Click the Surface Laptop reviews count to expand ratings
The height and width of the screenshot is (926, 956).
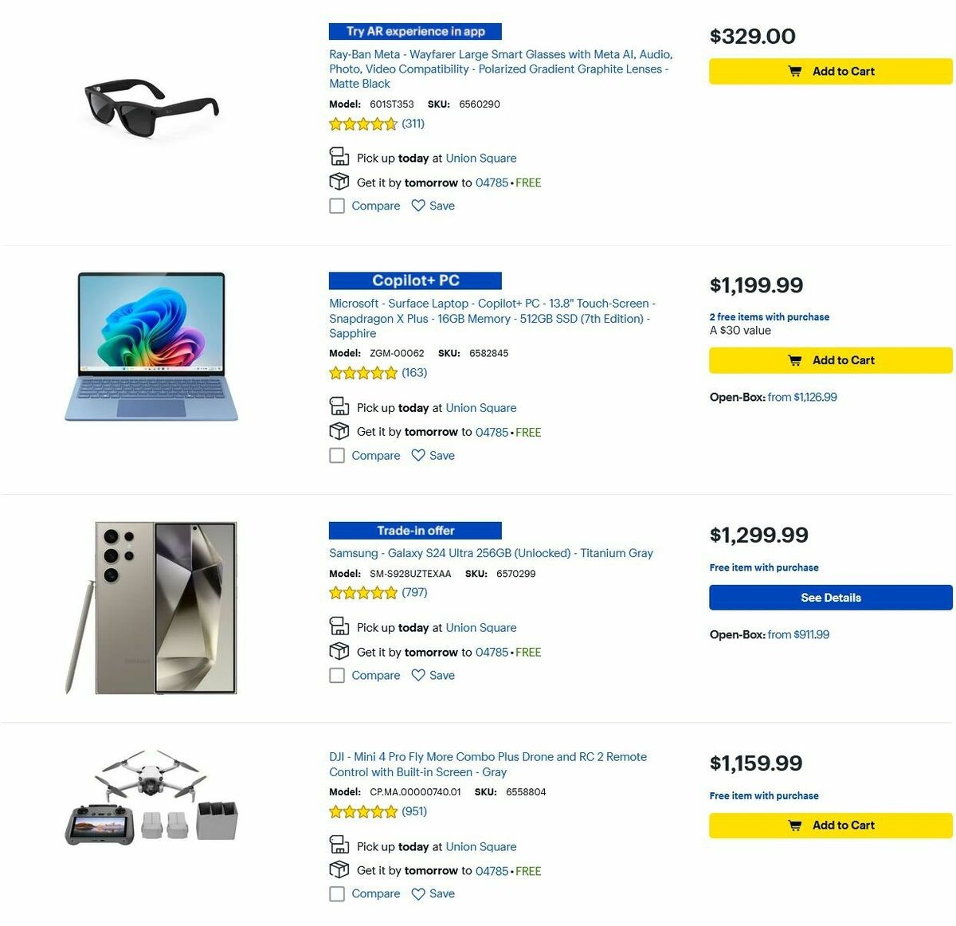coord(413,372)
